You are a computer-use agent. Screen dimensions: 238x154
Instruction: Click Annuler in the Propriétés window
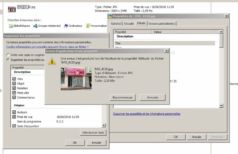[x=197, y=137]
